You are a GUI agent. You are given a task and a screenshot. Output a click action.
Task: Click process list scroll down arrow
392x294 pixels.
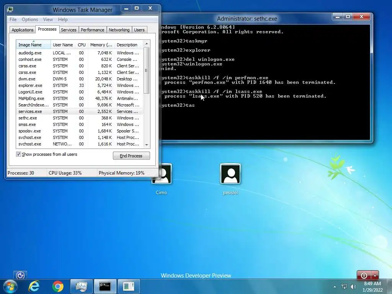[147, 145]
